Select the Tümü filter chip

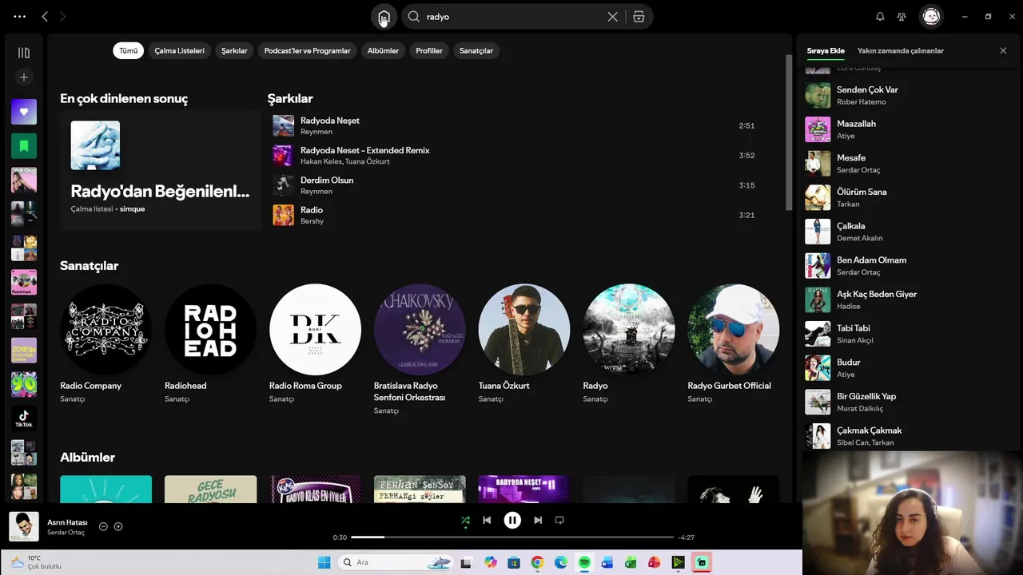(x=129, y=50)
